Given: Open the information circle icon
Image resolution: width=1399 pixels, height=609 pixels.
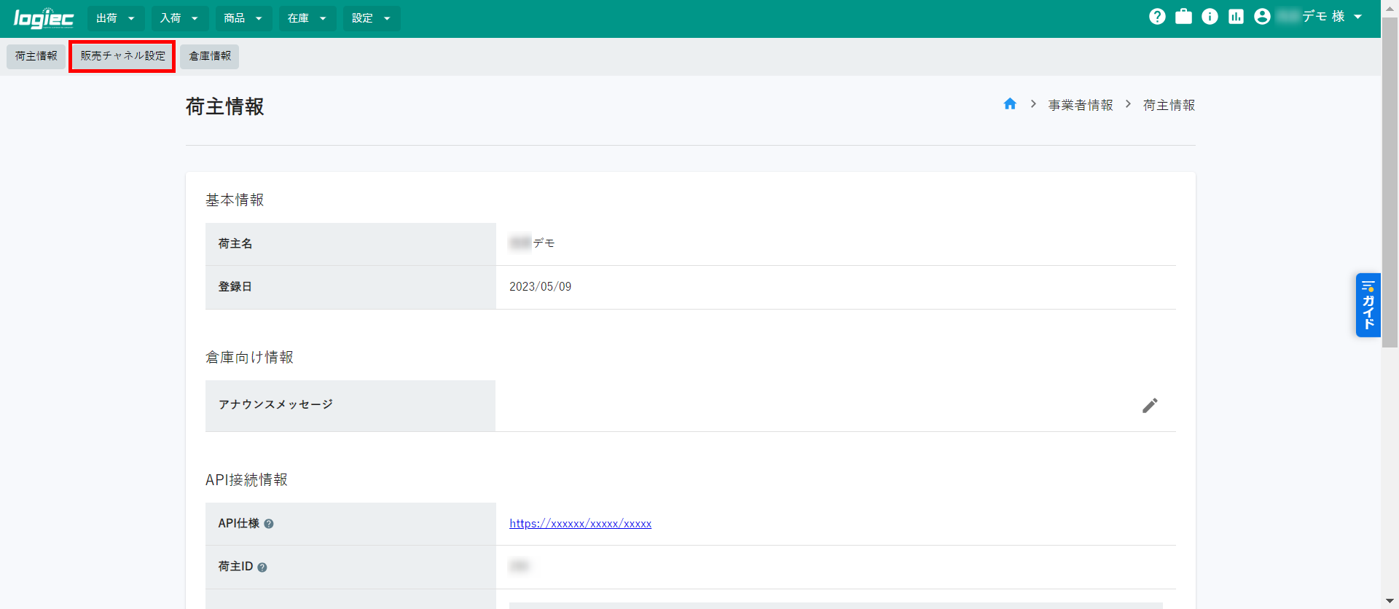Looking at the screenshot, I should coord(1210,17).
